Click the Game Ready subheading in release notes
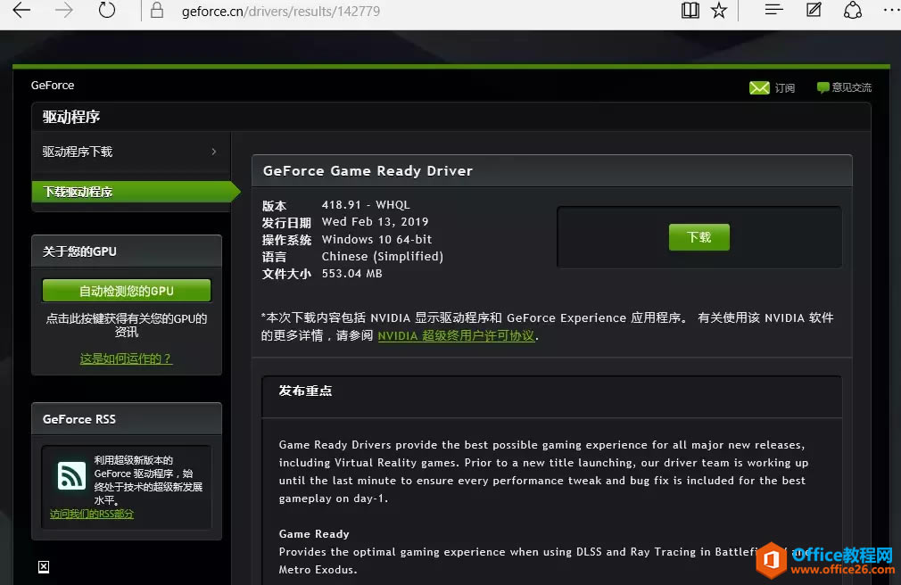The height and width of the screenshot is (585, 901). click(314, 534)
